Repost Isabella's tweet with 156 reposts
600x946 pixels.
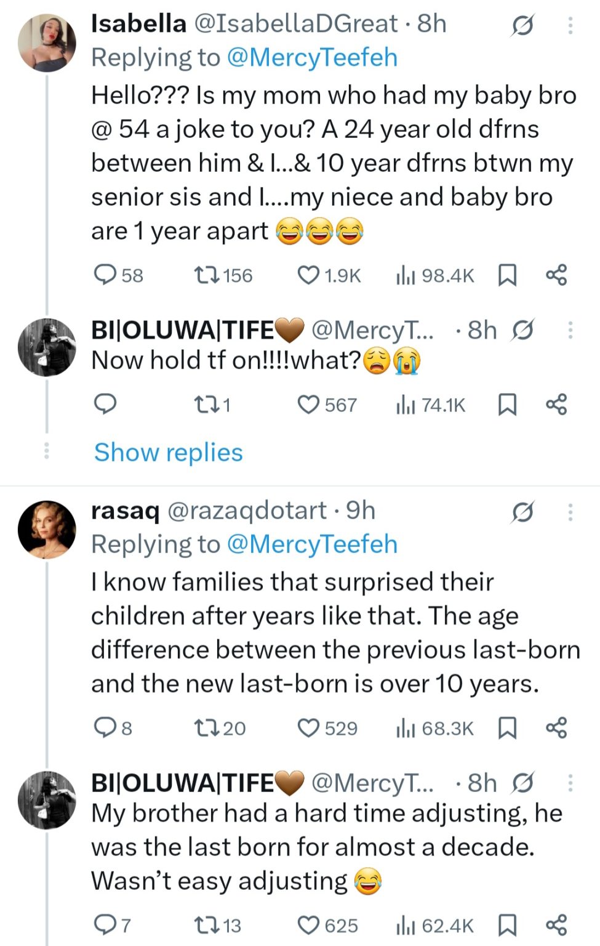[x=204, y=275]
